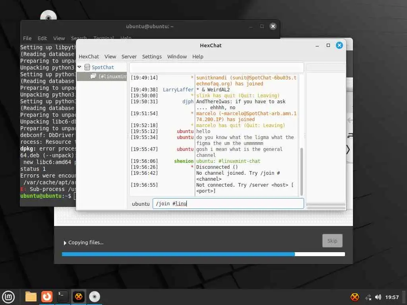Close the ubuntu@ubuntu terminal window
Viewport: 407px width, 305px height.
(273, 26)
